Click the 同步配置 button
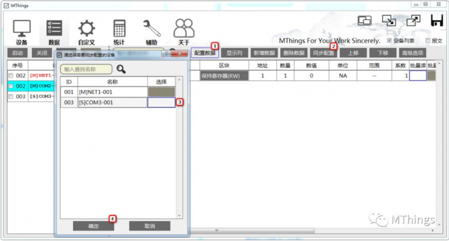The image size is (449, 241). (323, 53)
